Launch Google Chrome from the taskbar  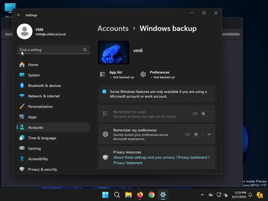[152, 195]
